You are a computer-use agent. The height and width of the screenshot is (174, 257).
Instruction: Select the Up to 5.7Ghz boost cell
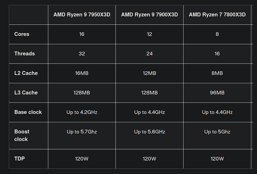pos(82,132)
